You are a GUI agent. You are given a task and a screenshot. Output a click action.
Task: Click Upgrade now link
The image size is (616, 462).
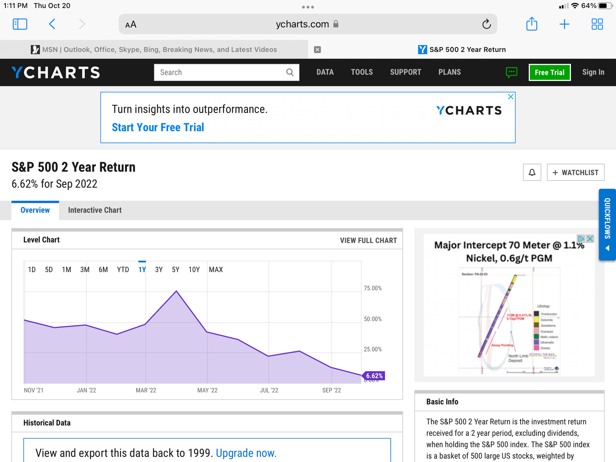246,453
